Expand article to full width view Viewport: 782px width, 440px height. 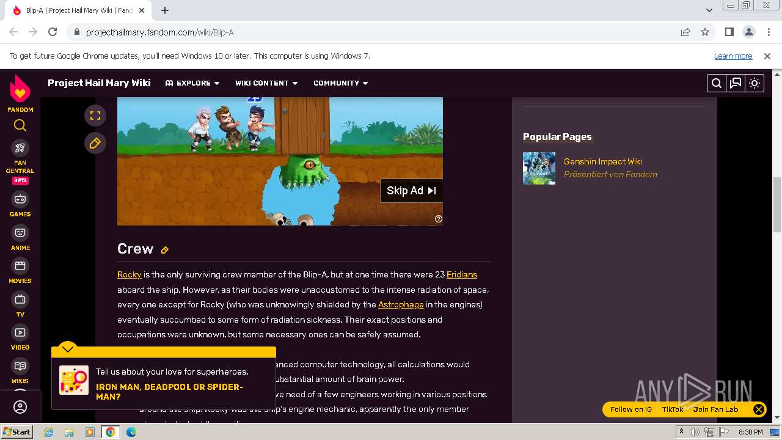95,116
